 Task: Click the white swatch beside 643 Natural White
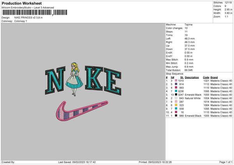pos(176,98)
